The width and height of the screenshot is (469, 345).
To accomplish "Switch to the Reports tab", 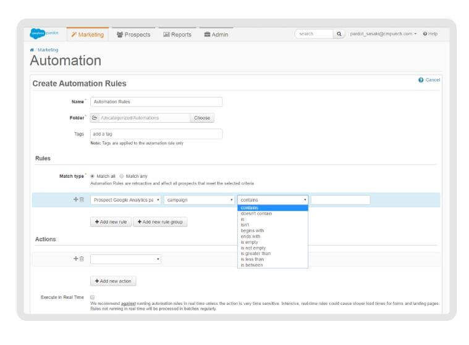I will (x=177, y=35).
